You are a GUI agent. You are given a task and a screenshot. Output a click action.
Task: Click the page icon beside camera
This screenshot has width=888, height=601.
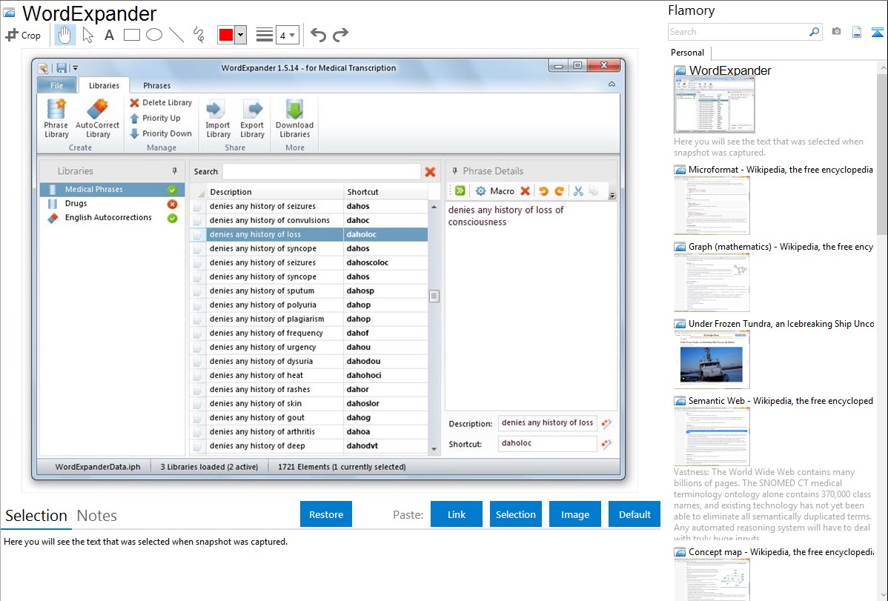pyautogui.click(x=857, y=32)
